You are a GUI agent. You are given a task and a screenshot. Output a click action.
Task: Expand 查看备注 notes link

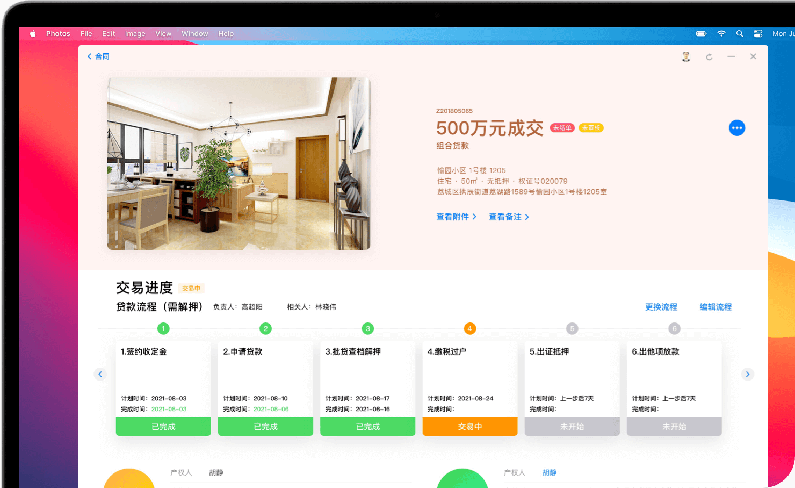509,217
